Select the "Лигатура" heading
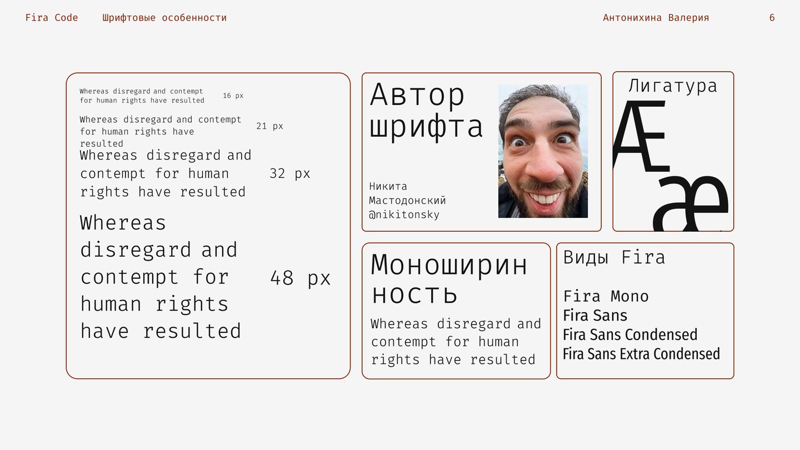800x450 pixels. 673,86
